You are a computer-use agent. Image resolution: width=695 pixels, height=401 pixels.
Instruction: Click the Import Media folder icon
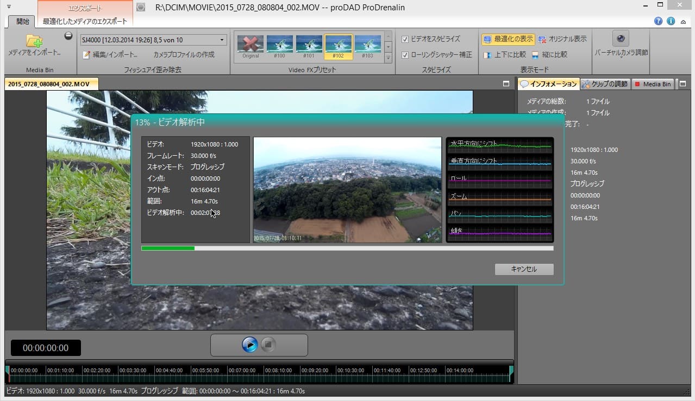pyautogui.click(x=34, y=41)
